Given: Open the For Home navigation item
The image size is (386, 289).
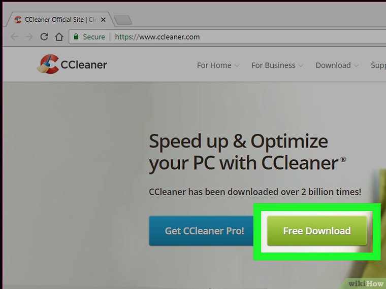Looking at the screenshot, I should coord(214,65).
